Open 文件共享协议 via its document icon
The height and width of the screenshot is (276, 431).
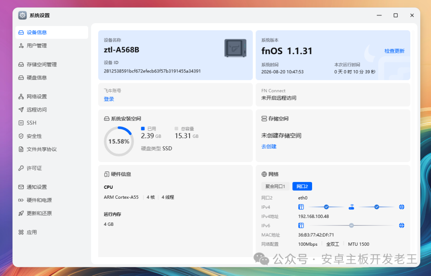pyautogui.click(x=21, y=149)
